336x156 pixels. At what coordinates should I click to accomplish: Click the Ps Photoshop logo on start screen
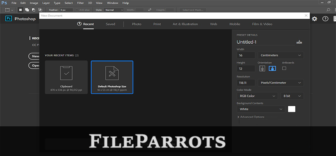pos(8,19)
